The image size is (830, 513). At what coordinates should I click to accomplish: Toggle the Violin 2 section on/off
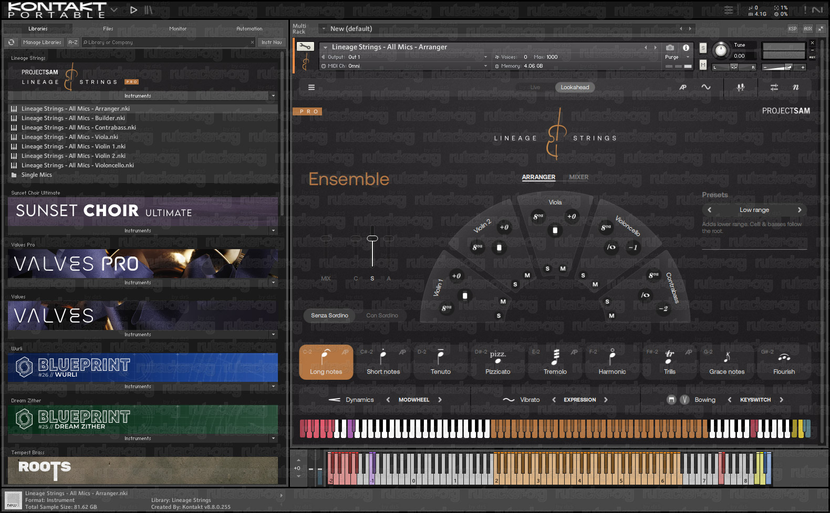499,248
